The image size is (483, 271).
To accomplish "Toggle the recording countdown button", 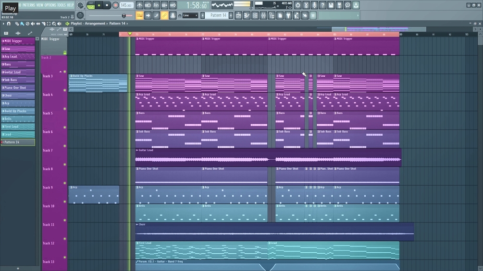I will pyautogui.click(x=156, y=5).
